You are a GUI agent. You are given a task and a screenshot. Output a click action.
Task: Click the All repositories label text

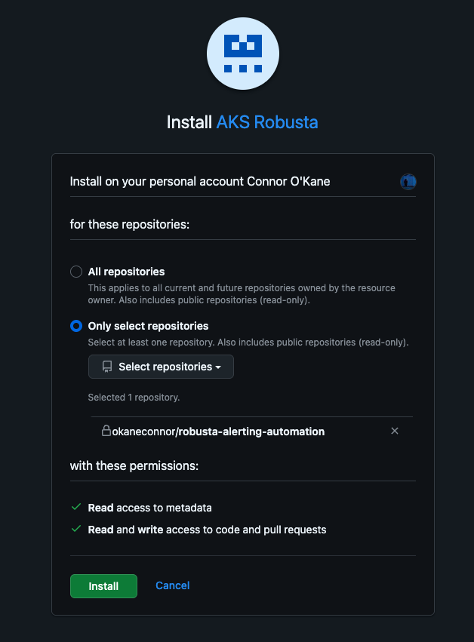(x=126, y=272)
